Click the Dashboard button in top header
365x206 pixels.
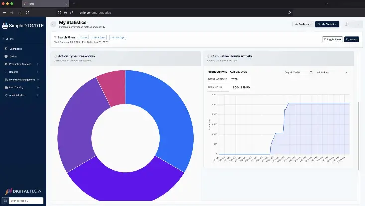pos(303,24)
